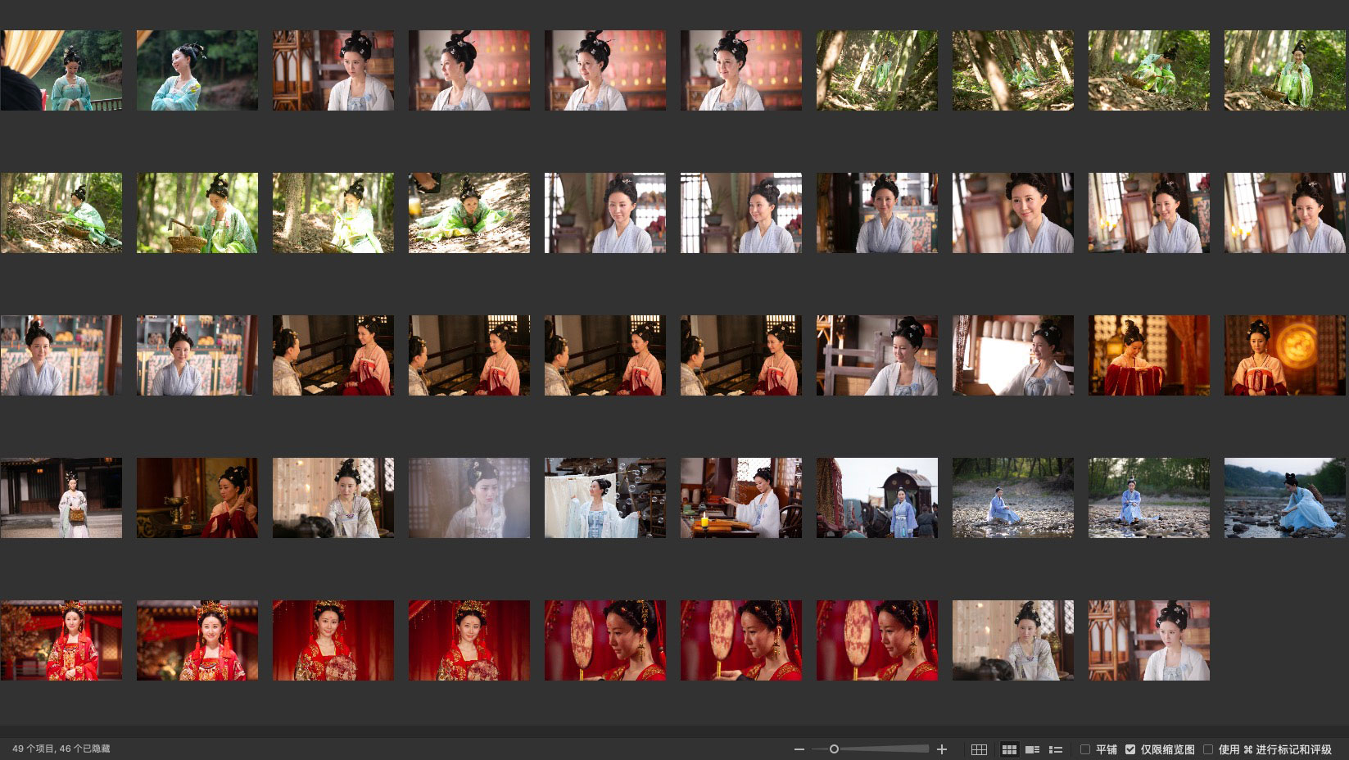The width and height of the screenshot is (1349, 760).
Task: Select the photo of woman beside the carriage
Action: (877, 498)
